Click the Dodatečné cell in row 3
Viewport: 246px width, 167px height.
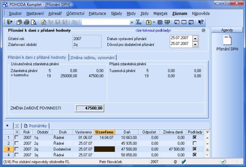coord(62,149)
